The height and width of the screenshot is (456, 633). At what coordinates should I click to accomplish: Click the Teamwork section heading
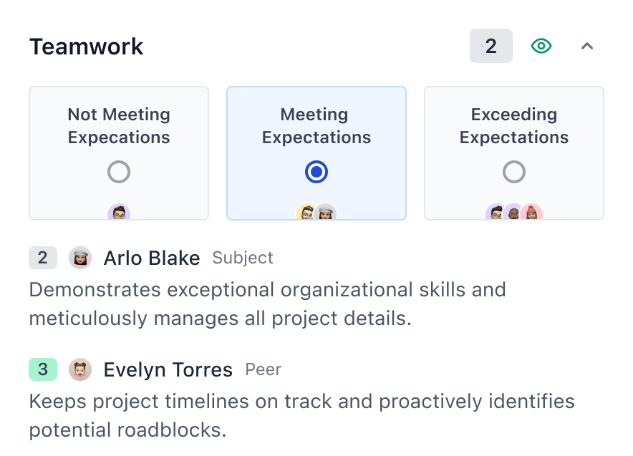point(87,47)
